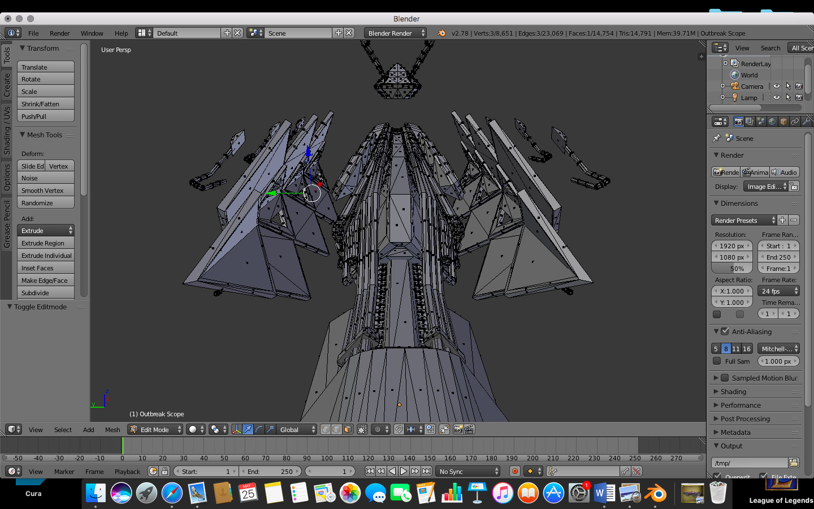Toggle Lamp visibility eye in outliner
The height and width of the screenshot is (509, 814).
coord(777,97)
